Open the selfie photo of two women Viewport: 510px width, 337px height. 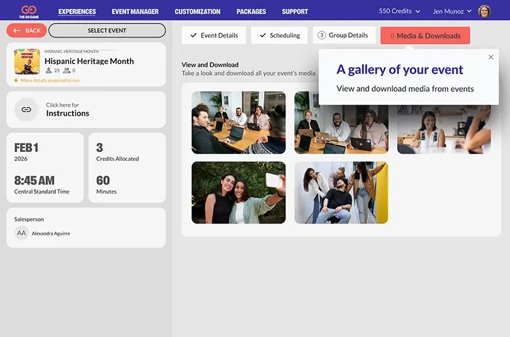238,192
